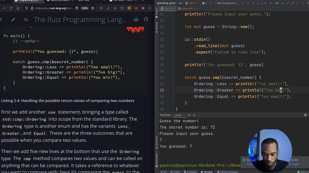Open the Rust book GitHub repository icon

pos(146,19)
